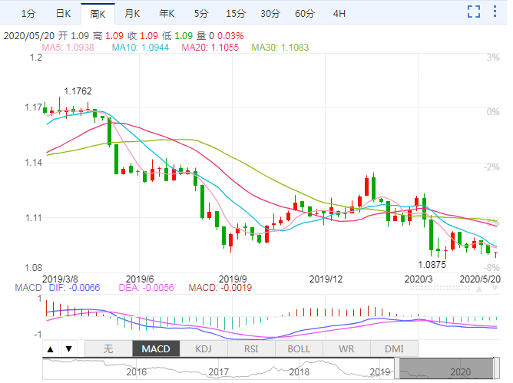Open fullscreen chart view

(x=474, y=12)
